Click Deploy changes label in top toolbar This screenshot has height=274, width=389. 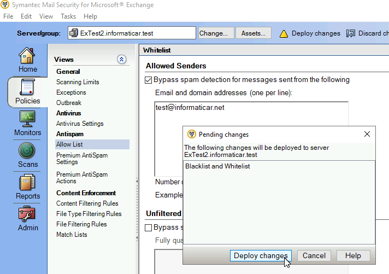(316, 33)
